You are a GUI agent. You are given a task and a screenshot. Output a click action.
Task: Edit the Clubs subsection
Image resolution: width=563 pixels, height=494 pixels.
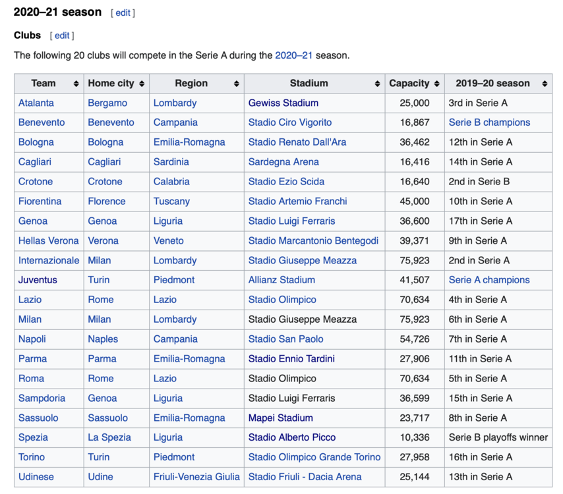click(62, 36)
